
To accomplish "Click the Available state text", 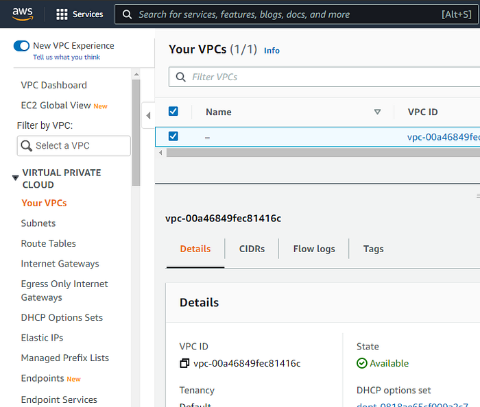I will pyautogui.click(x=389, y=363).
